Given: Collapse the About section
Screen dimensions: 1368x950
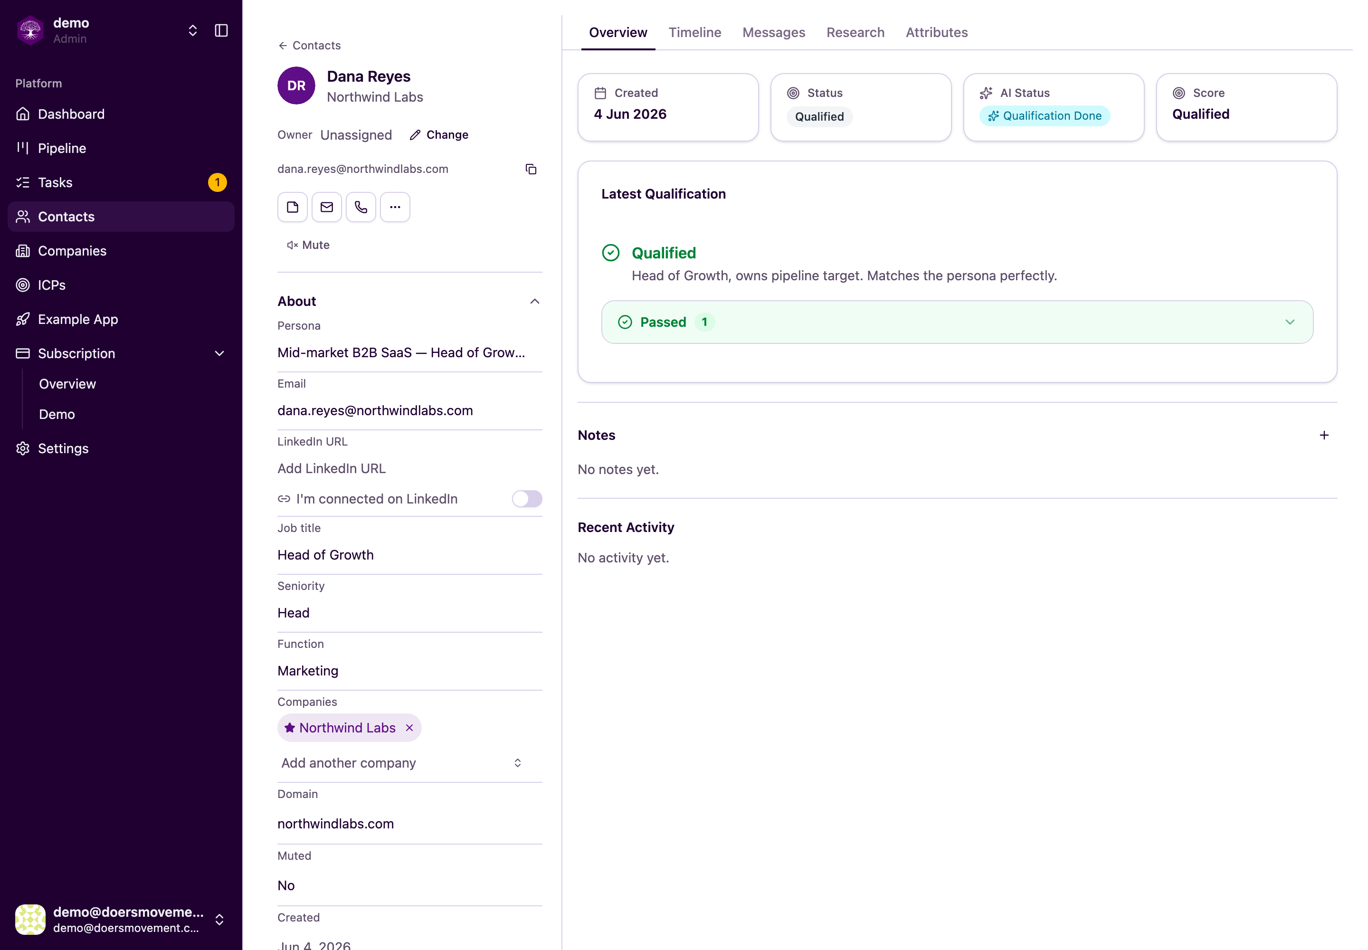Looking at the screenshot, I should 534,301.
